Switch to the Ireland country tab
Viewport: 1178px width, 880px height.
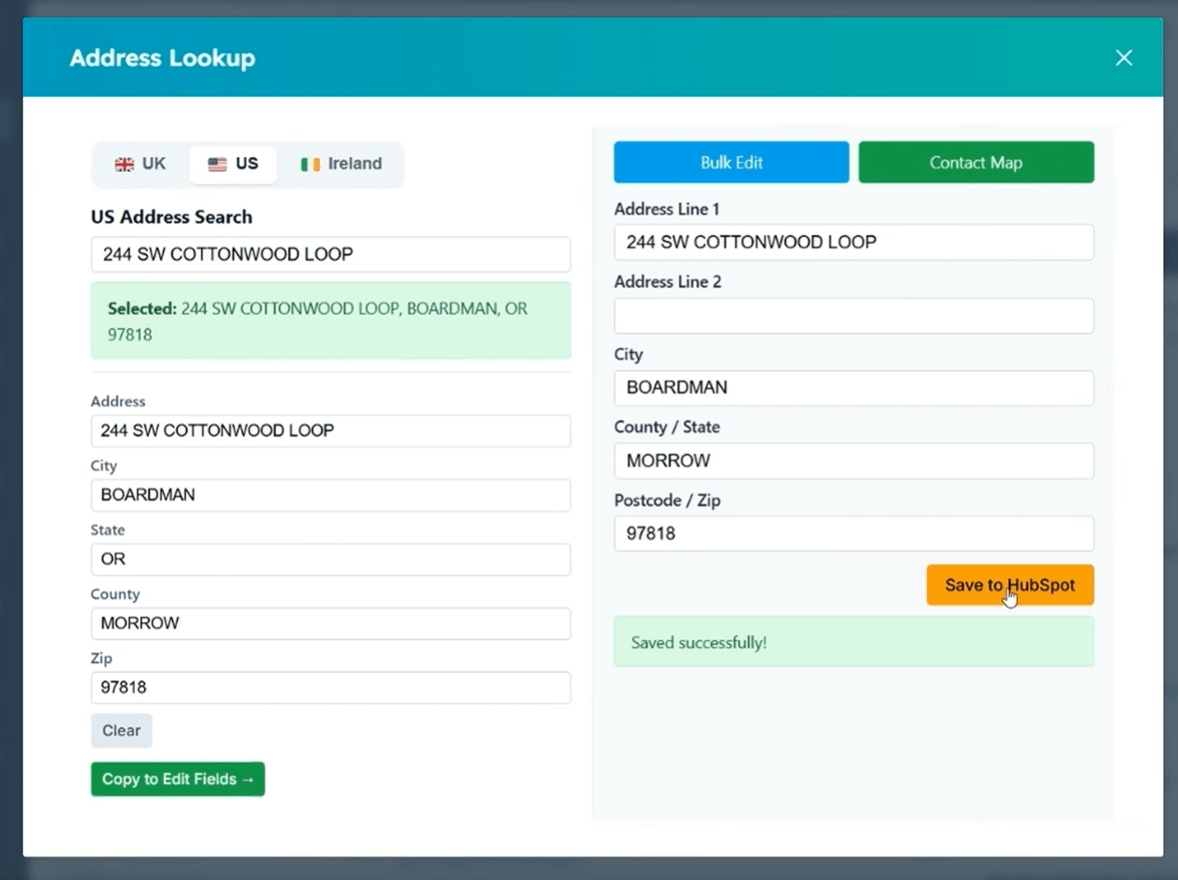(x=341, y=164)
